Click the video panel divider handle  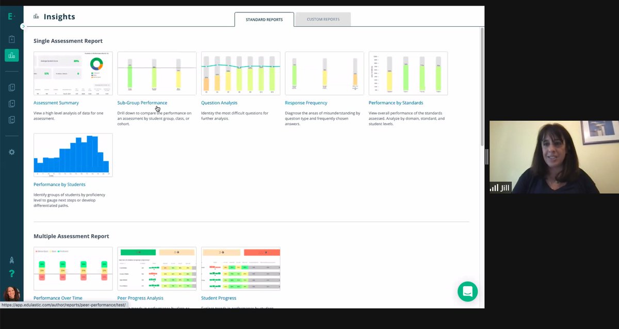(x=486, y=157)
